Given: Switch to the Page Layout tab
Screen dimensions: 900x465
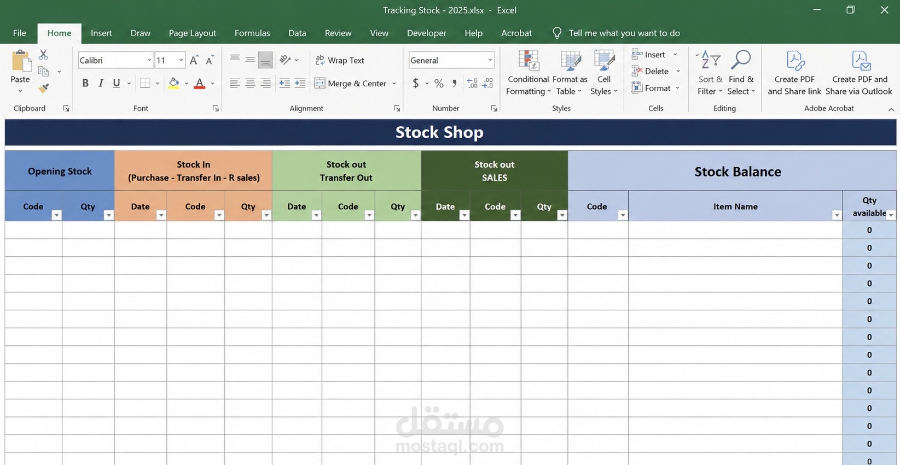Looking at the screenshot, I should click(x=193, y=33).
